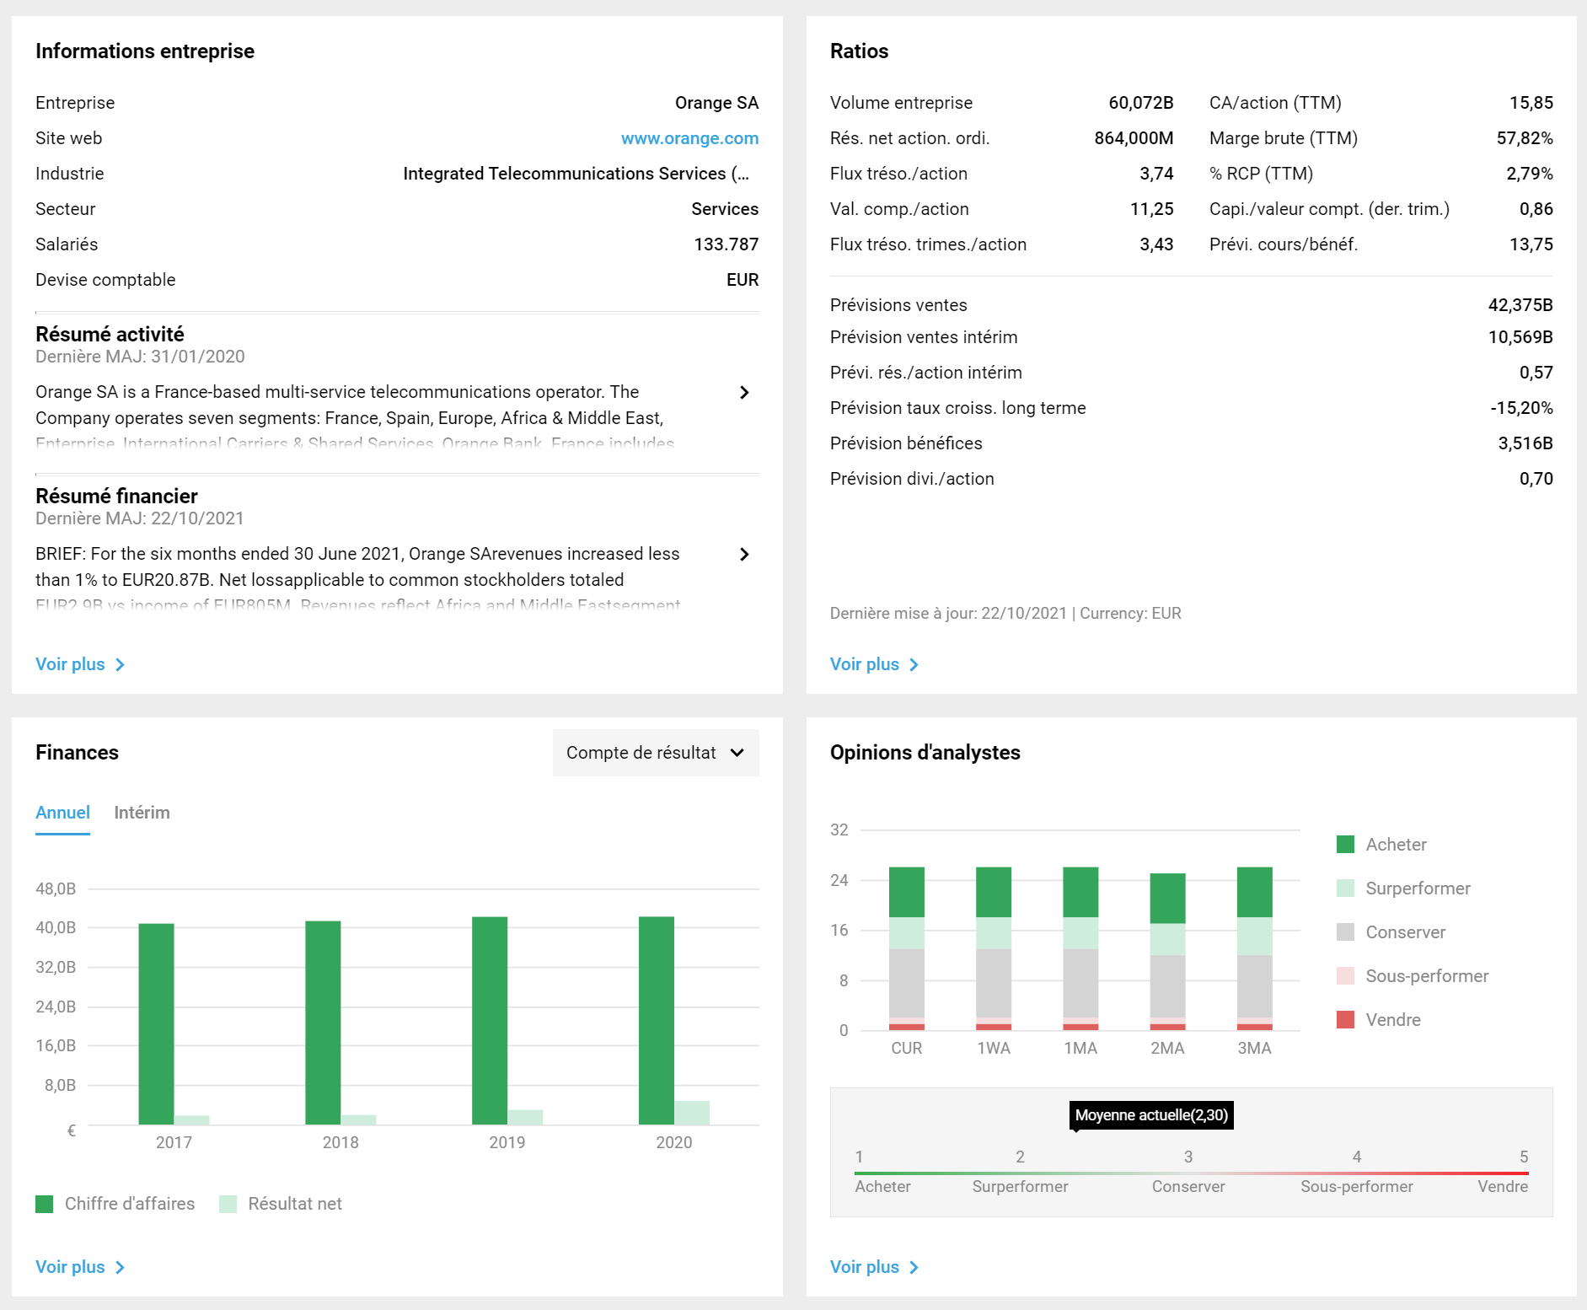The image size is (1587, 1310).
Task: Click the Dernière mise à jour currency note
Action: pos(1005,614)
